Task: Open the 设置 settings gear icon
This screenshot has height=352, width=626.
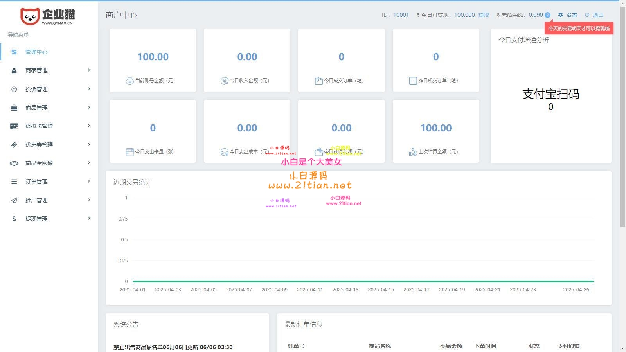Action: [559, 14]
